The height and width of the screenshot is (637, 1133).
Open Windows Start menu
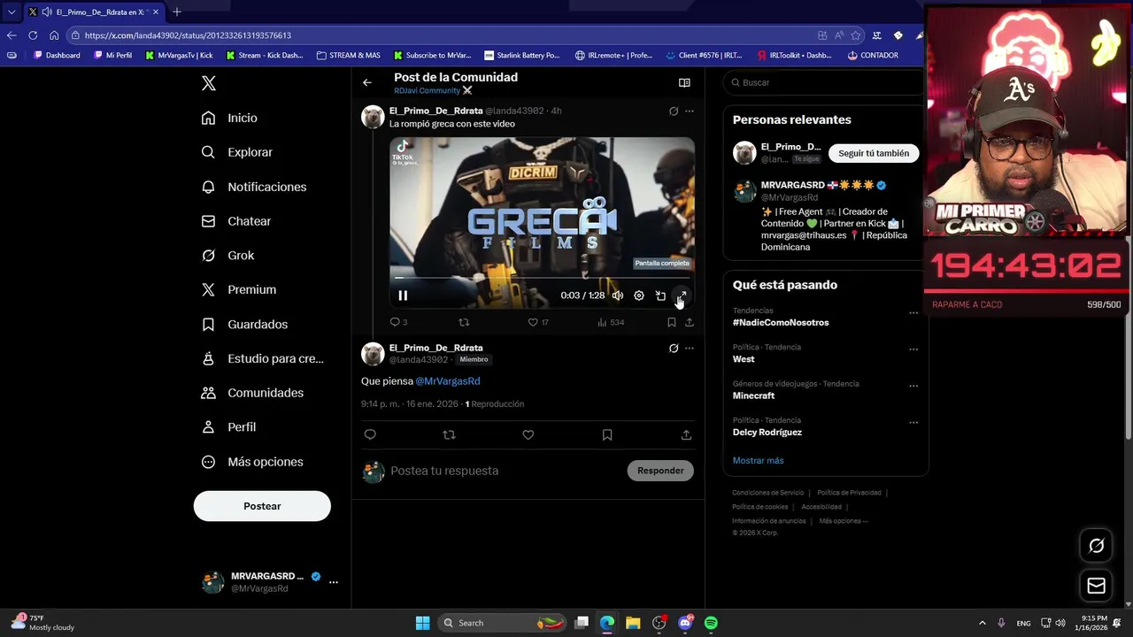coord(422,623)
